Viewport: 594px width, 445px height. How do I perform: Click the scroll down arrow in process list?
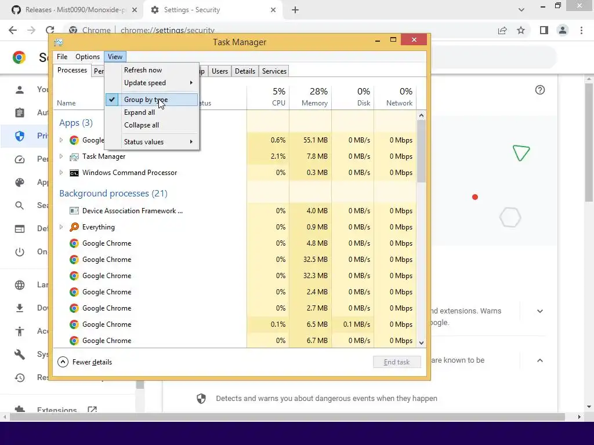421,343
